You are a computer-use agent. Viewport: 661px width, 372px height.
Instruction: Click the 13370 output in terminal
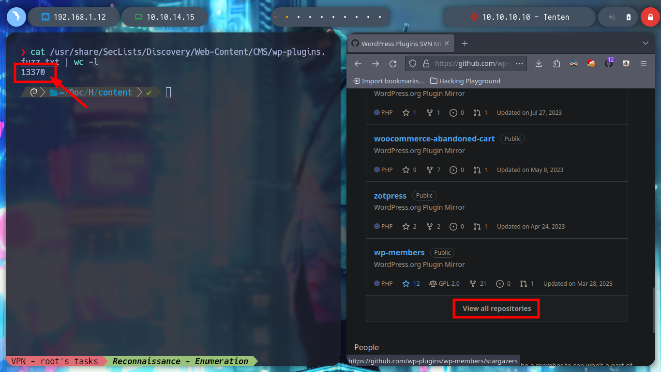tap(33, 72)
